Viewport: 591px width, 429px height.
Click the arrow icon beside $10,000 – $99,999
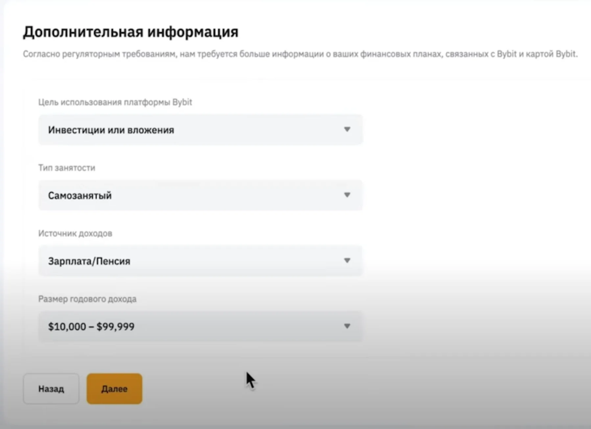click(x=347, y=326)
